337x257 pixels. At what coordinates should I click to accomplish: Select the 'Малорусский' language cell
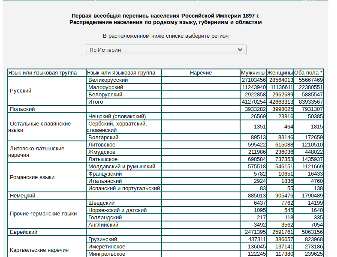click(105, 87)
